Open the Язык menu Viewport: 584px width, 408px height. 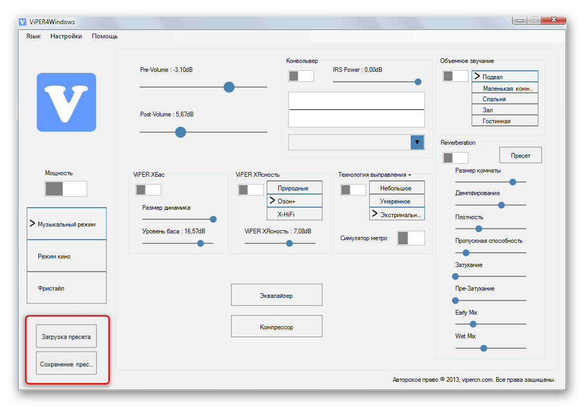tap(33, 36)
